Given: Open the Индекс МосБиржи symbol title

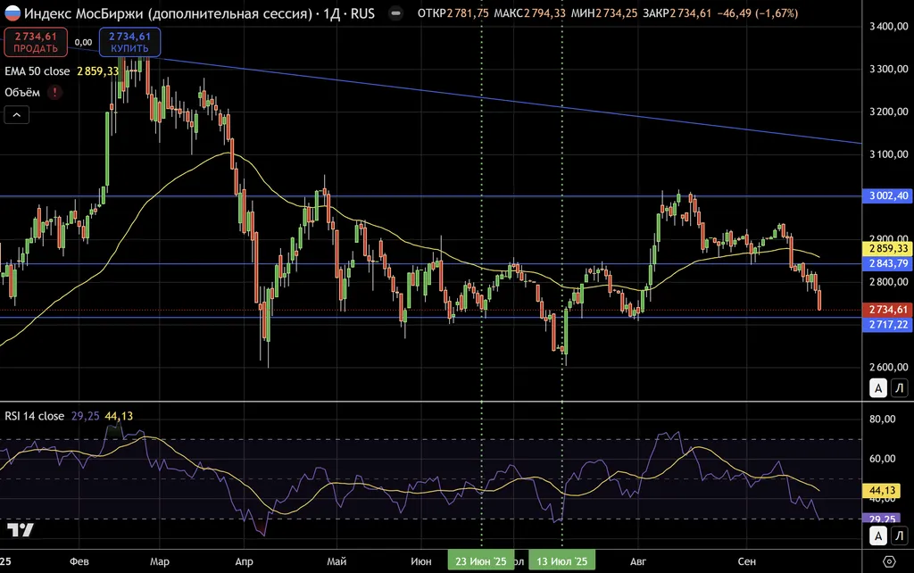Looking at the screenshot, I should coord(168,13).
